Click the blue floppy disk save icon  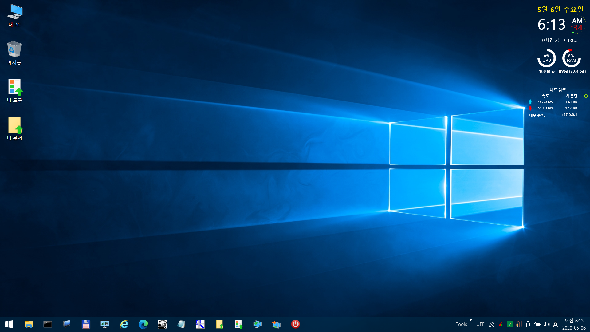click(86, 324)
